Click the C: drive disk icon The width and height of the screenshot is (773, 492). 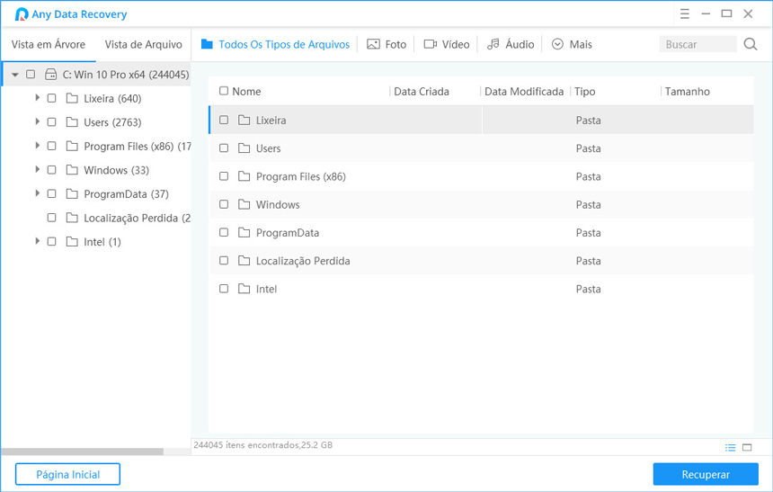coord(50,75)
